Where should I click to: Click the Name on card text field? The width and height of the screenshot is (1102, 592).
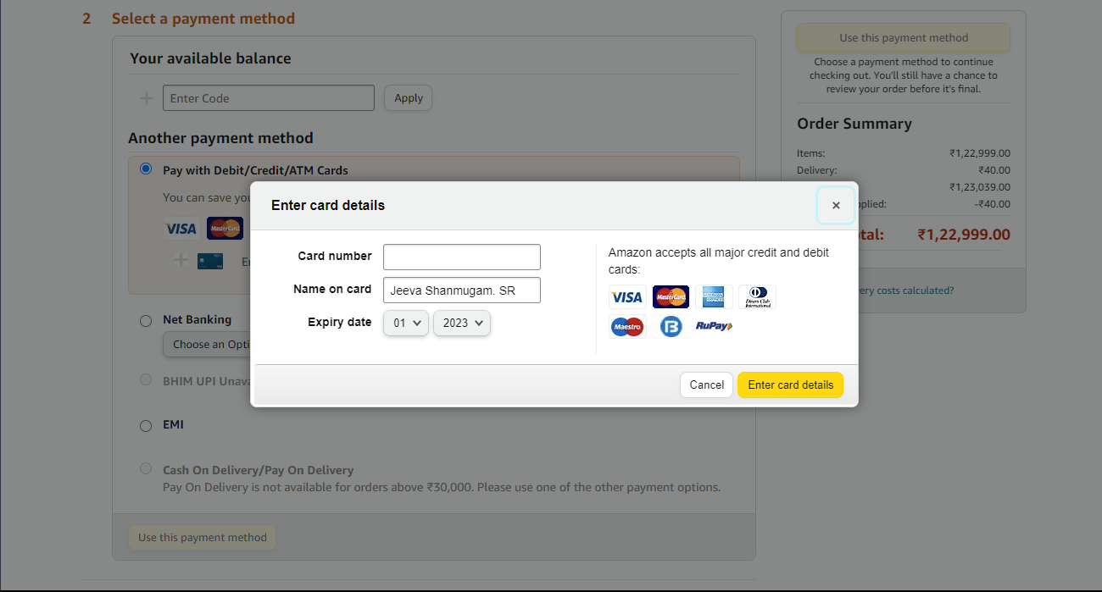[461, 290]
